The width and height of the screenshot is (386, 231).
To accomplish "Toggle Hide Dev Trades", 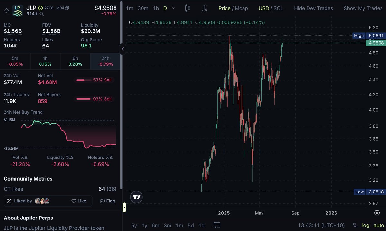I will click(x=313, y=8).
